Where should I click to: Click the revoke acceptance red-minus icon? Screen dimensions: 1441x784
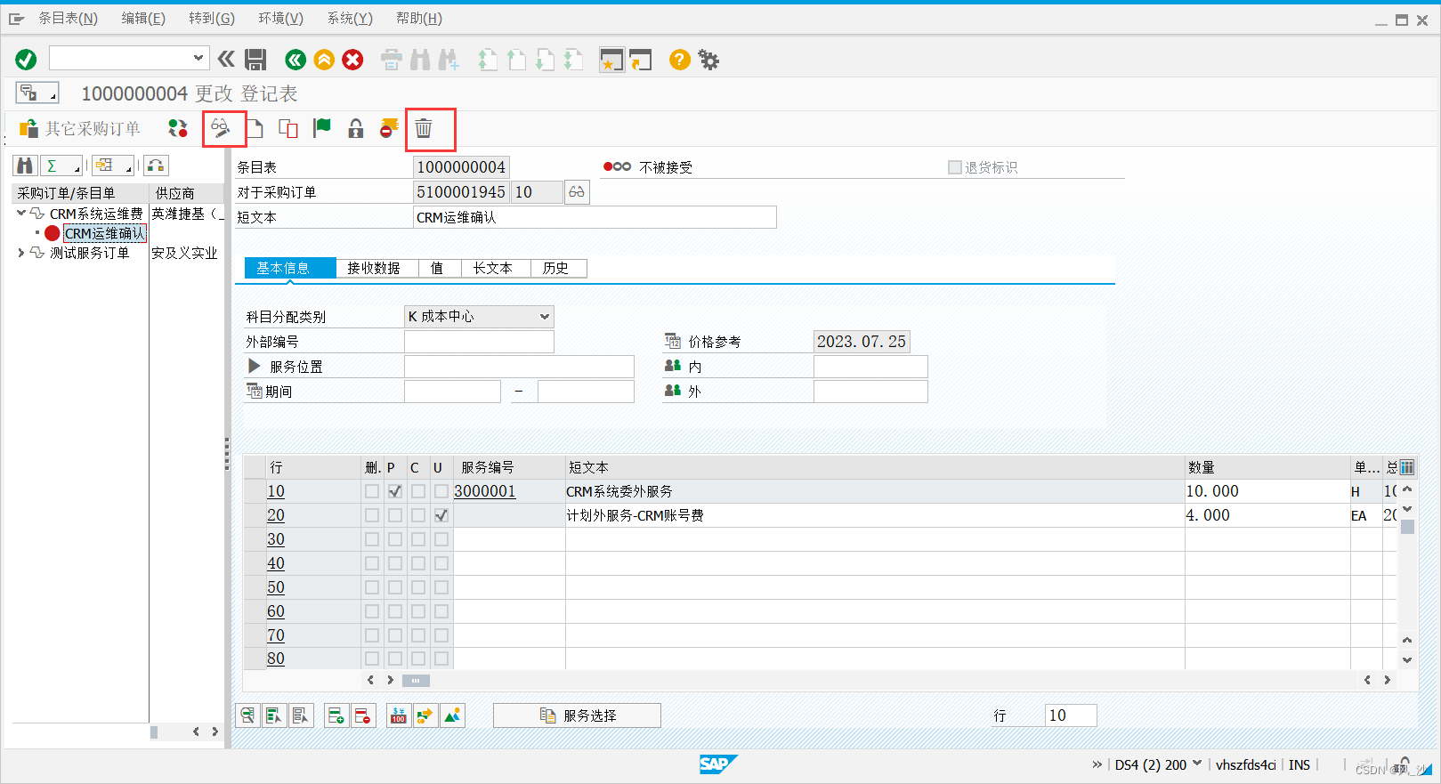click(x=389, y=129)
